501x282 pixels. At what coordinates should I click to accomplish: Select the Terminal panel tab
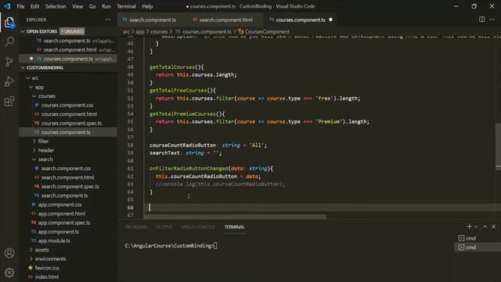[x=234, y=227]
